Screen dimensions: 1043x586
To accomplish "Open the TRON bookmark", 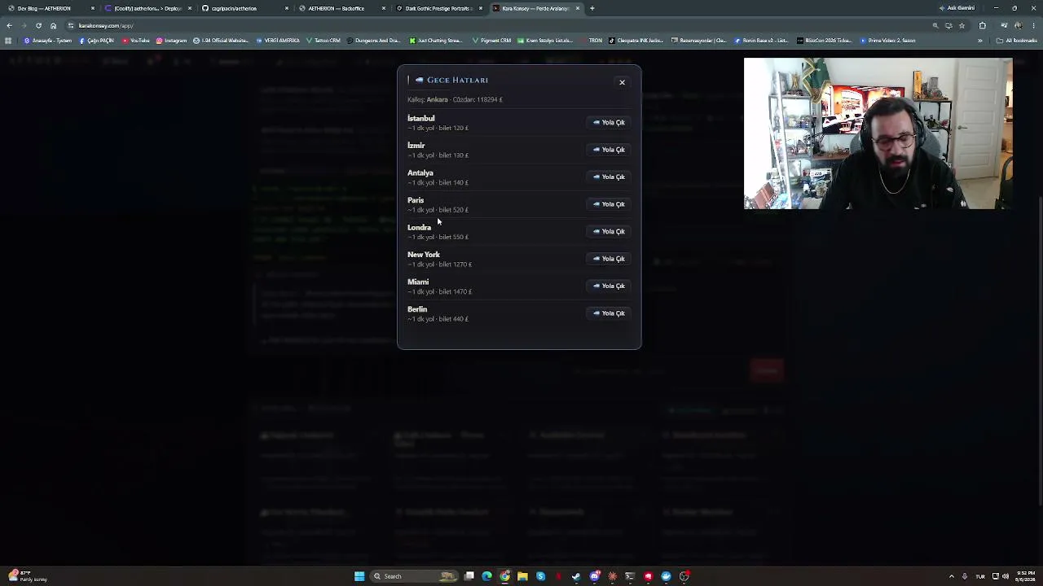I will click(x=592, y=40).
